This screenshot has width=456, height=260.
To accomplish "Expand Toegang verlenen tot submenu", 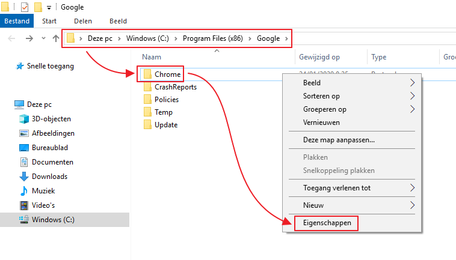I will click(352, 188).
